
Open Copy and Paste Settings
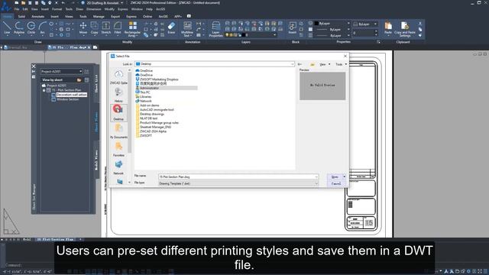coord(405,29)
